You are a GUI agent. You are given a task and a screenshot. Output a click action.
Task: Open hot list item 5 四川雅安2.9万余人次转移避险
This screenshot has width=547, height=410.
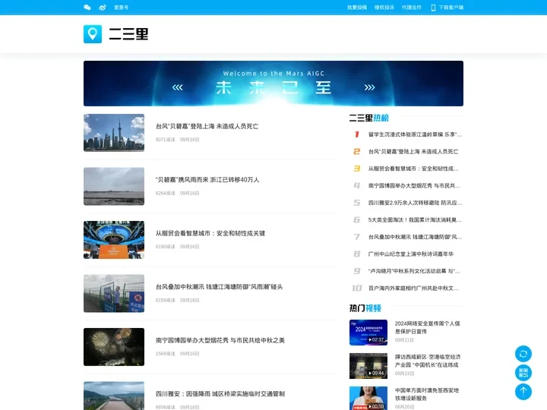coord(415,203)
